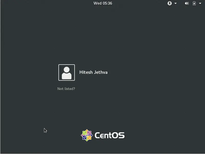Open the Wed 05:36 clock menu
The height and width of the screenshot is (154, 205).
click(103, 3)
